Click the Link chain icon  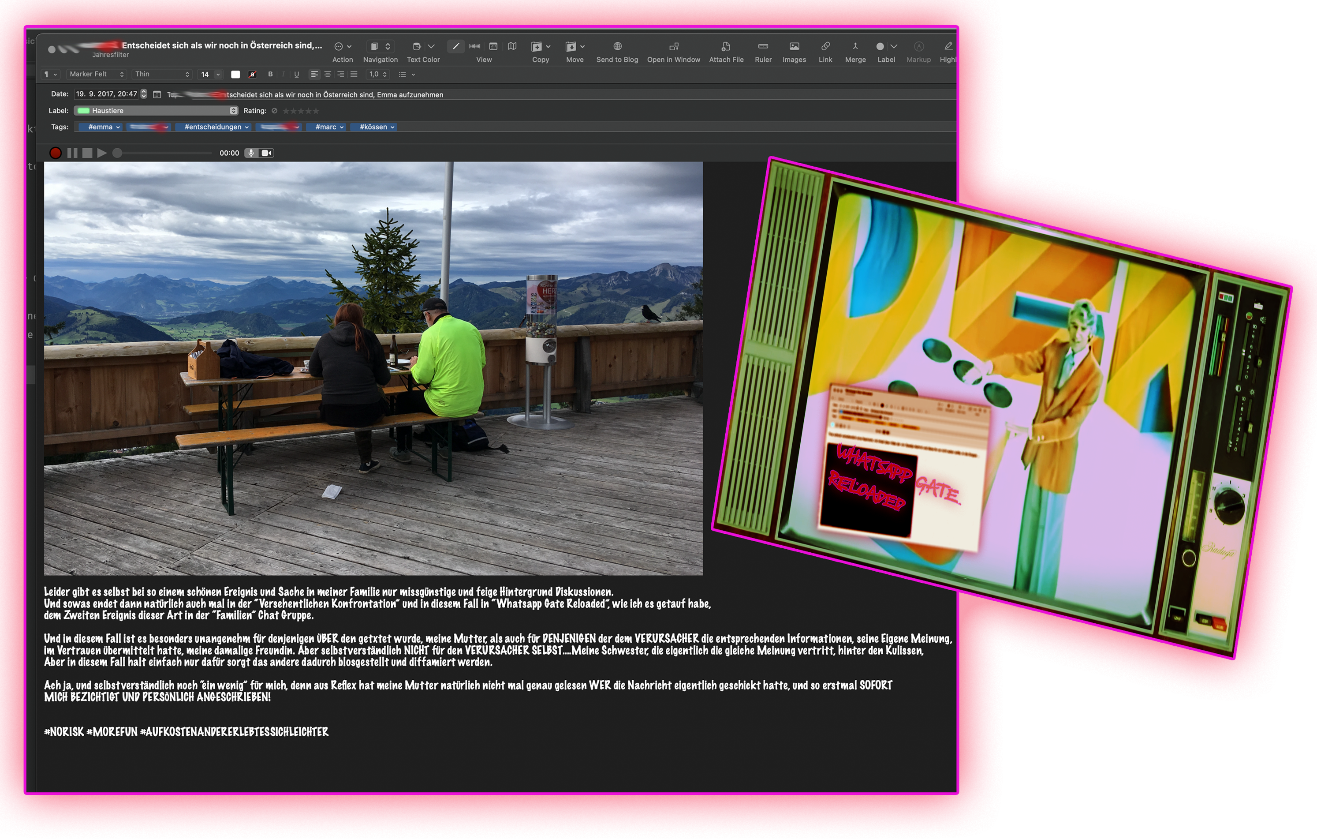(825, 46)
